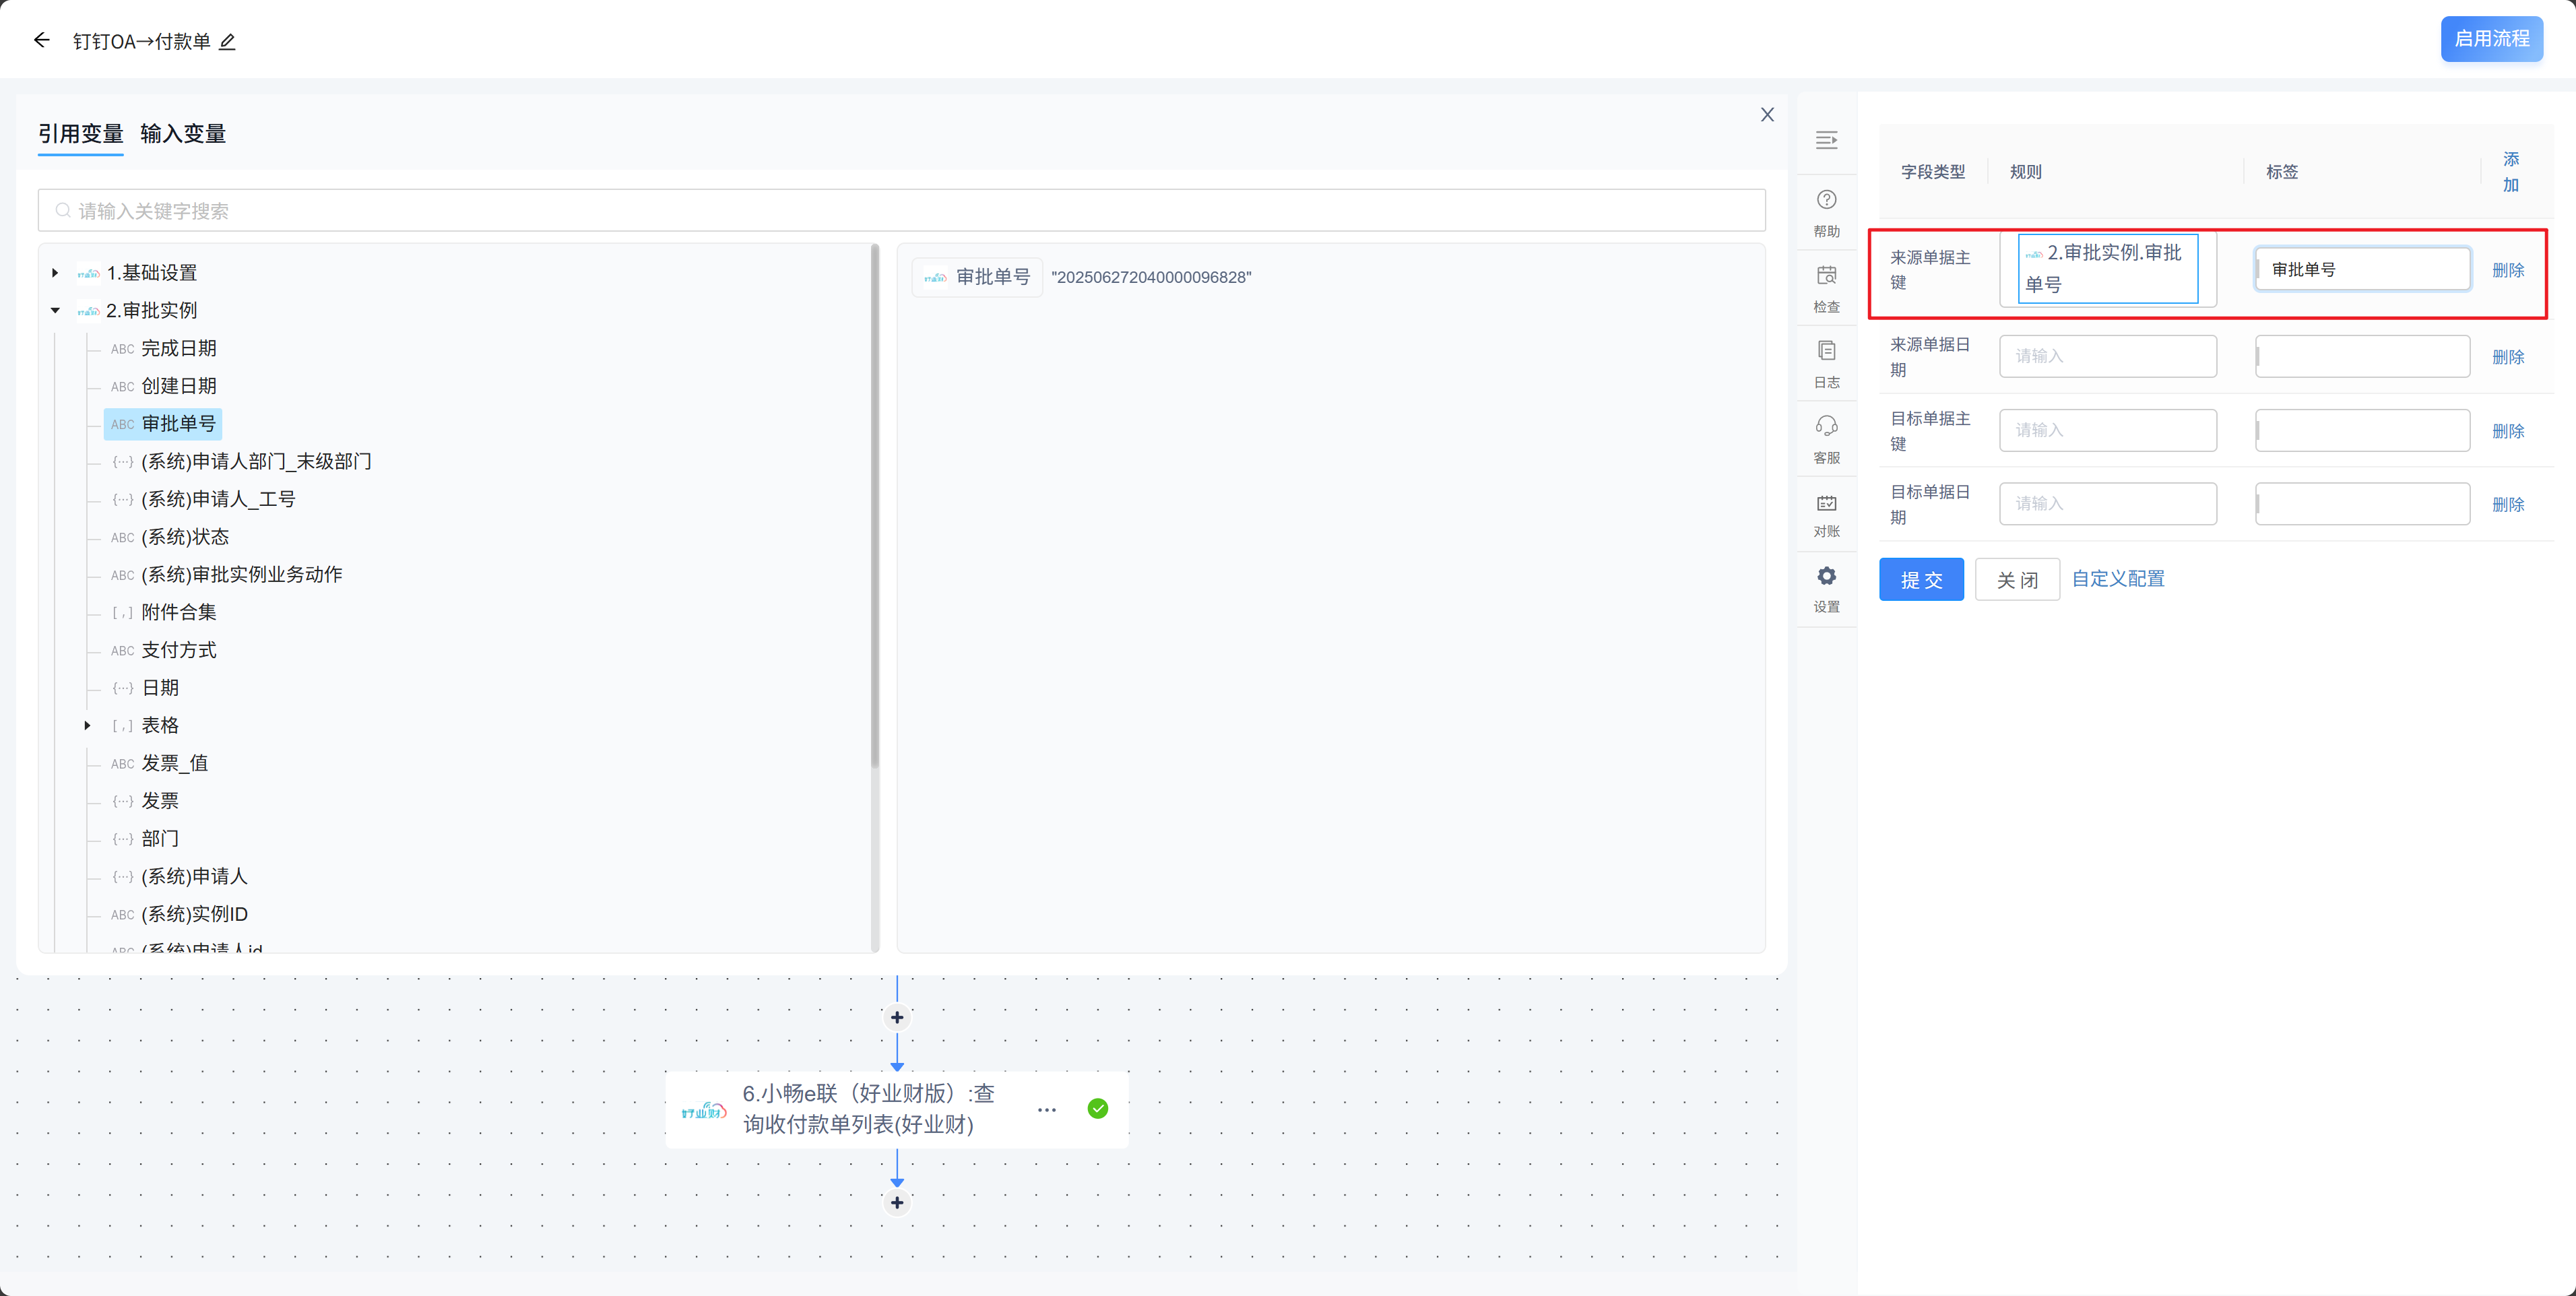
Task: Switch to the 输入变量 tab
Action: click(183, 134)
